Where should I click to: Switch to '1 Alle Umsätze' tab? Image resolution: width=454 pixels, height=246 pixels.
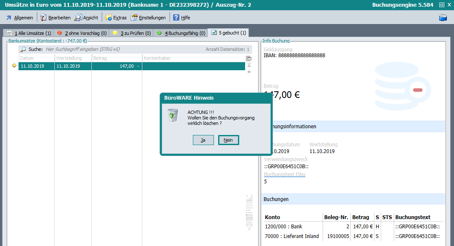click(x=29, y=33)
